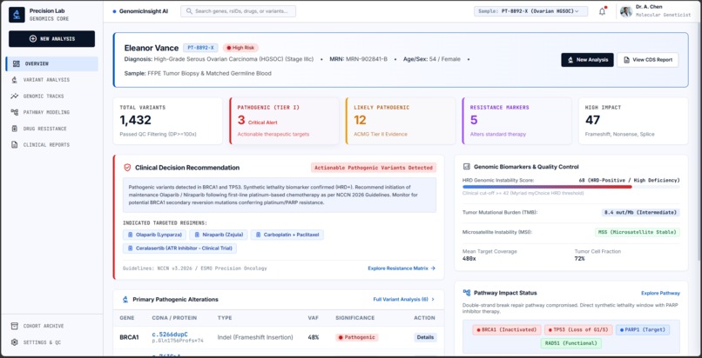Image resolution: width=702 pixels, height=358 pixels.
Task: Click the Pathogenic significance badge for BRCA1
Action: pos(357,337)
